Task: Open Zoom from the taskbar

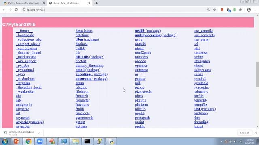Action: click(40, 141)
